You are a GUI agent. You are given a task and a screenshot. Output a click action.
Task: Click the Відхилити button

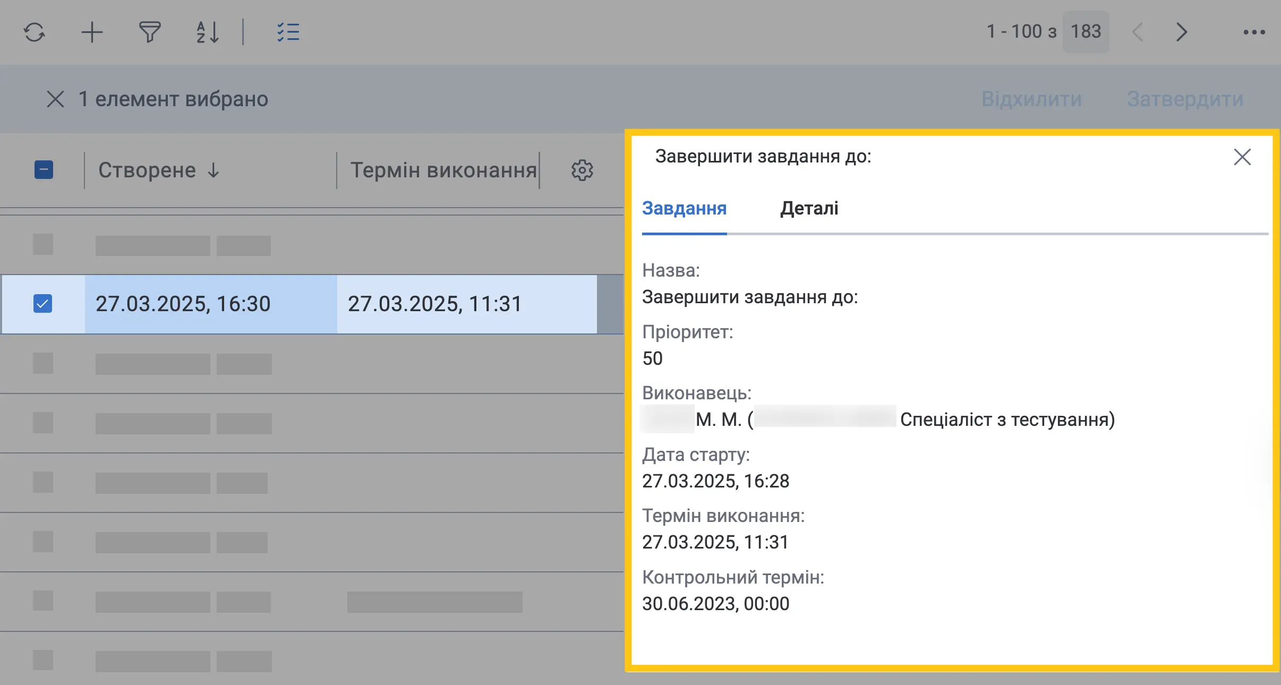(1031, 99)
